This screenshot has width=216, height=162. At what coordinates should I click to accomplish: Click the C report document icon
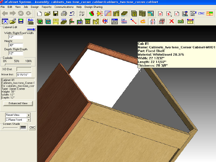coord(177,13)
